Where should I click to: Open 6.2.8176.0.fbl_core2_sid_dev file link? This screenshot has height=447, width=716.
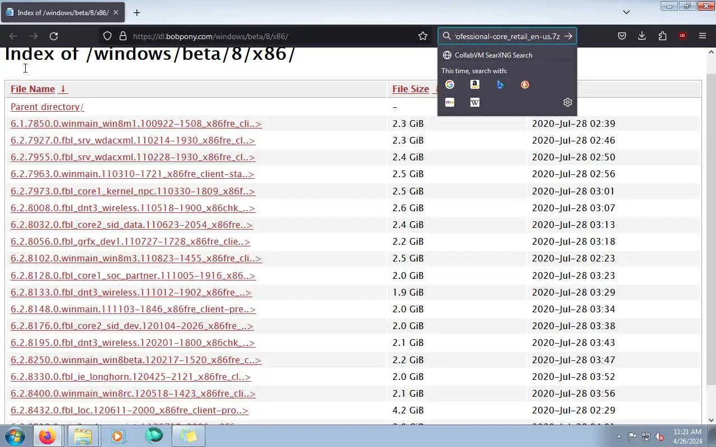point(132,326)
